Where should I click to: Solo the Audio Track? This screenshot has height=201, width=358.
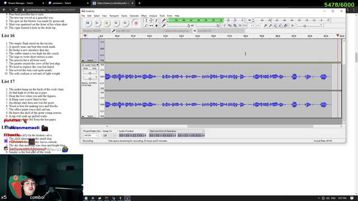(94, 68)
